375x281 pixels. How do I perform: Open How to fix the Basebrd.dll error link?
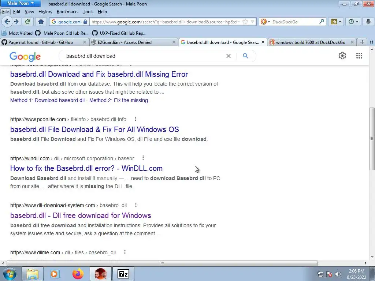click(x=86, y=168)
